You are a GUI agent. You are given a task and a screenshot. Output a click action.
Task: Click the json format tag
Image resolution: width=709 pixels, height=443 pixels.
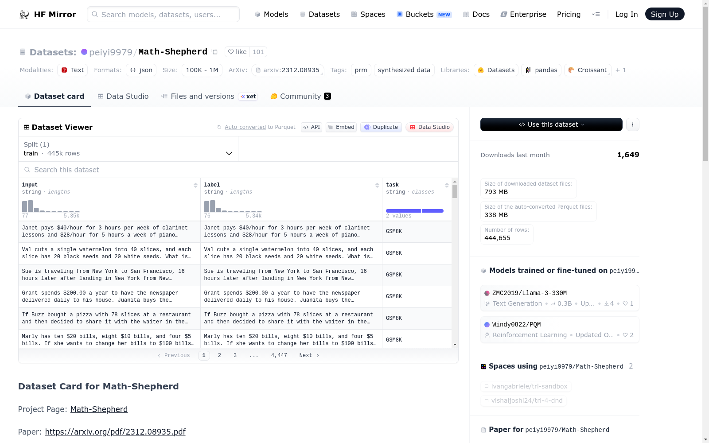coord(141,70)
